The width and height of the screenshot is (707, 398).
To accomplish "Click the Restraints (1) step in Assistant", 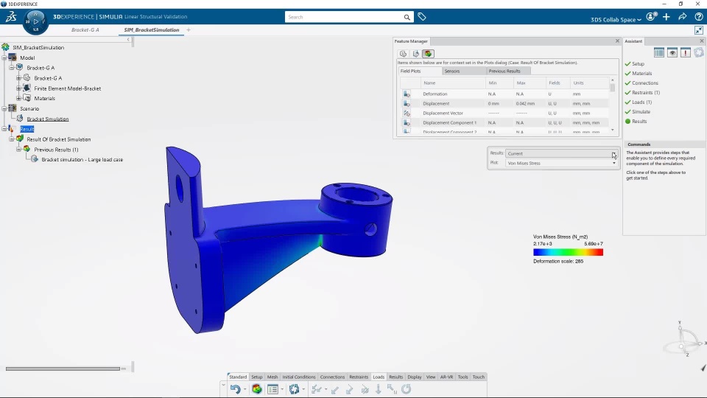I will coord(646,93).
